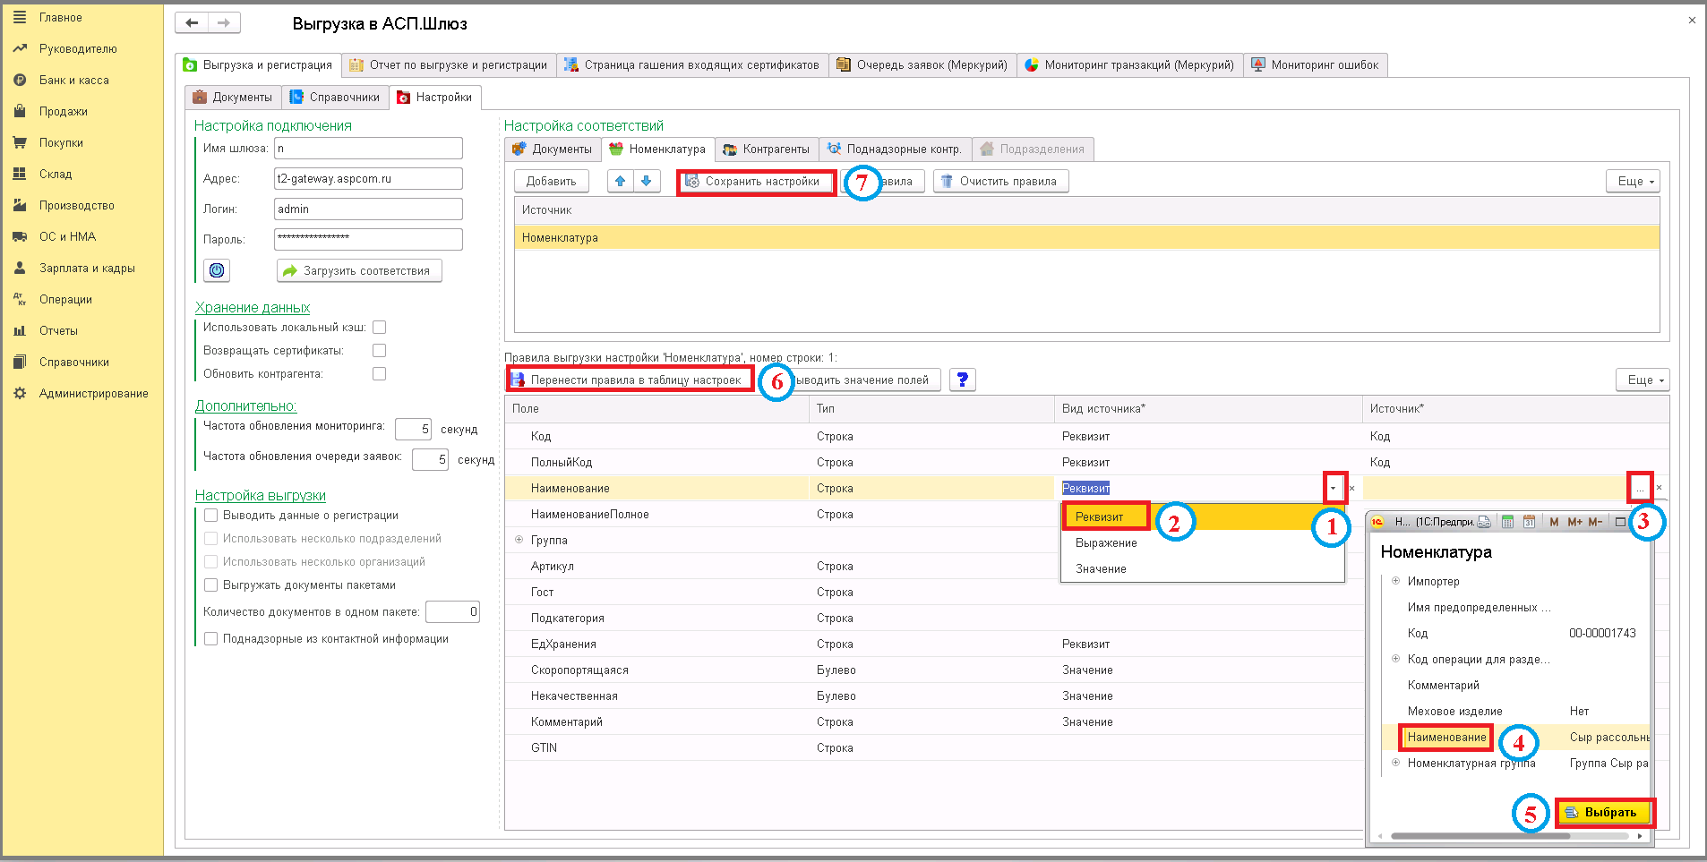Open the Покупки sidebar section
This screenshot has width=1707, height=862.
61,142
